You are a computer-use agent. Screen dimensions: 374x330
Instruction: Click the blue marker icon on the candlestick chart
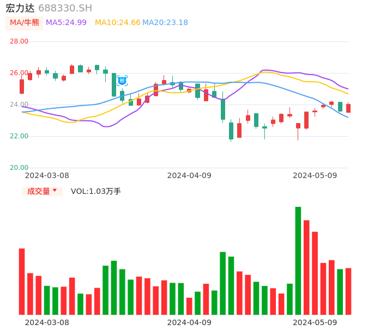[x=122, y=81]
